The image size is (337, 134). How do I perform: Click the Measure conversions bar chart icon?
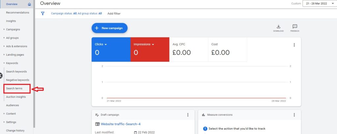(x=203, y=115)
